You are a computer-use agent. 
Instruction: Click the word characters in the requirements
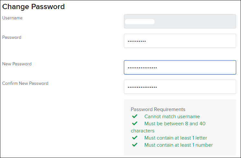(142, 131)
